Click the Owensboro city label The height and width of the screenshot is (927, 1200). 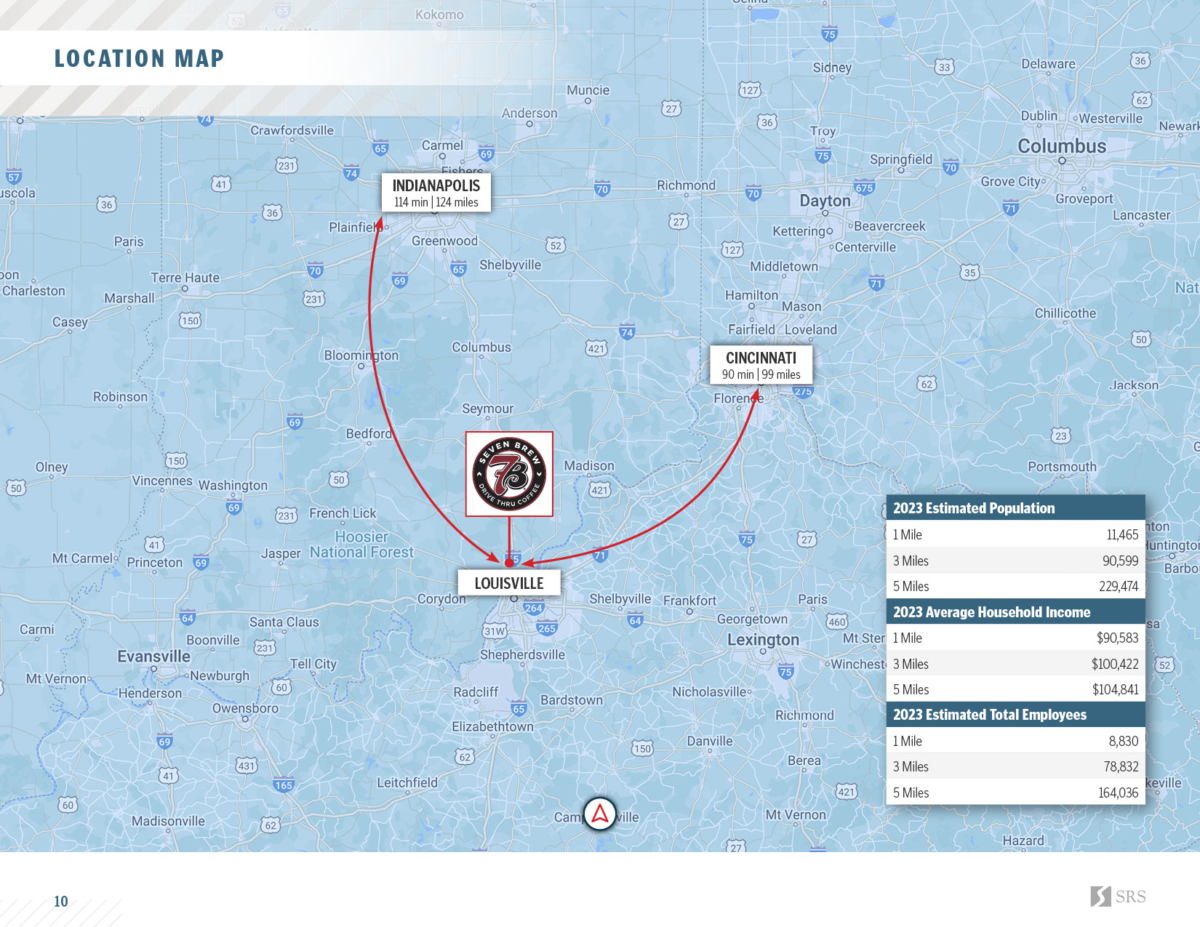(245, 708)
